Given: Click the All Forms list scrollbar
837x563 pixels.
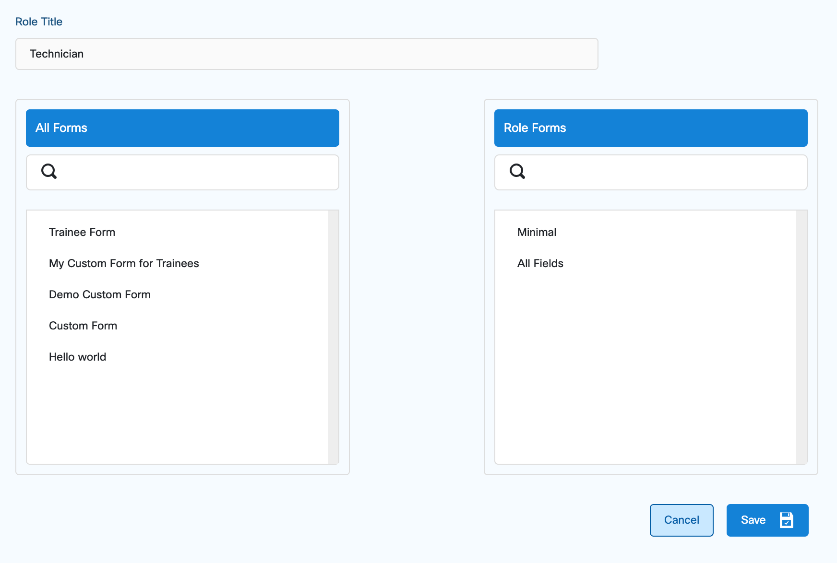Looking at the screenshot, I should [333, 337].
